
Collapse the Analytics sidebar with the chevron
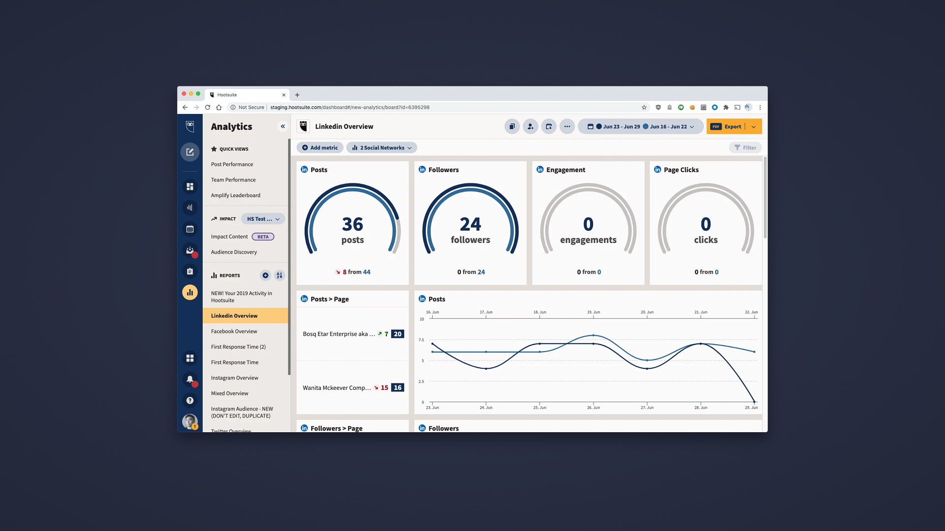283,126
